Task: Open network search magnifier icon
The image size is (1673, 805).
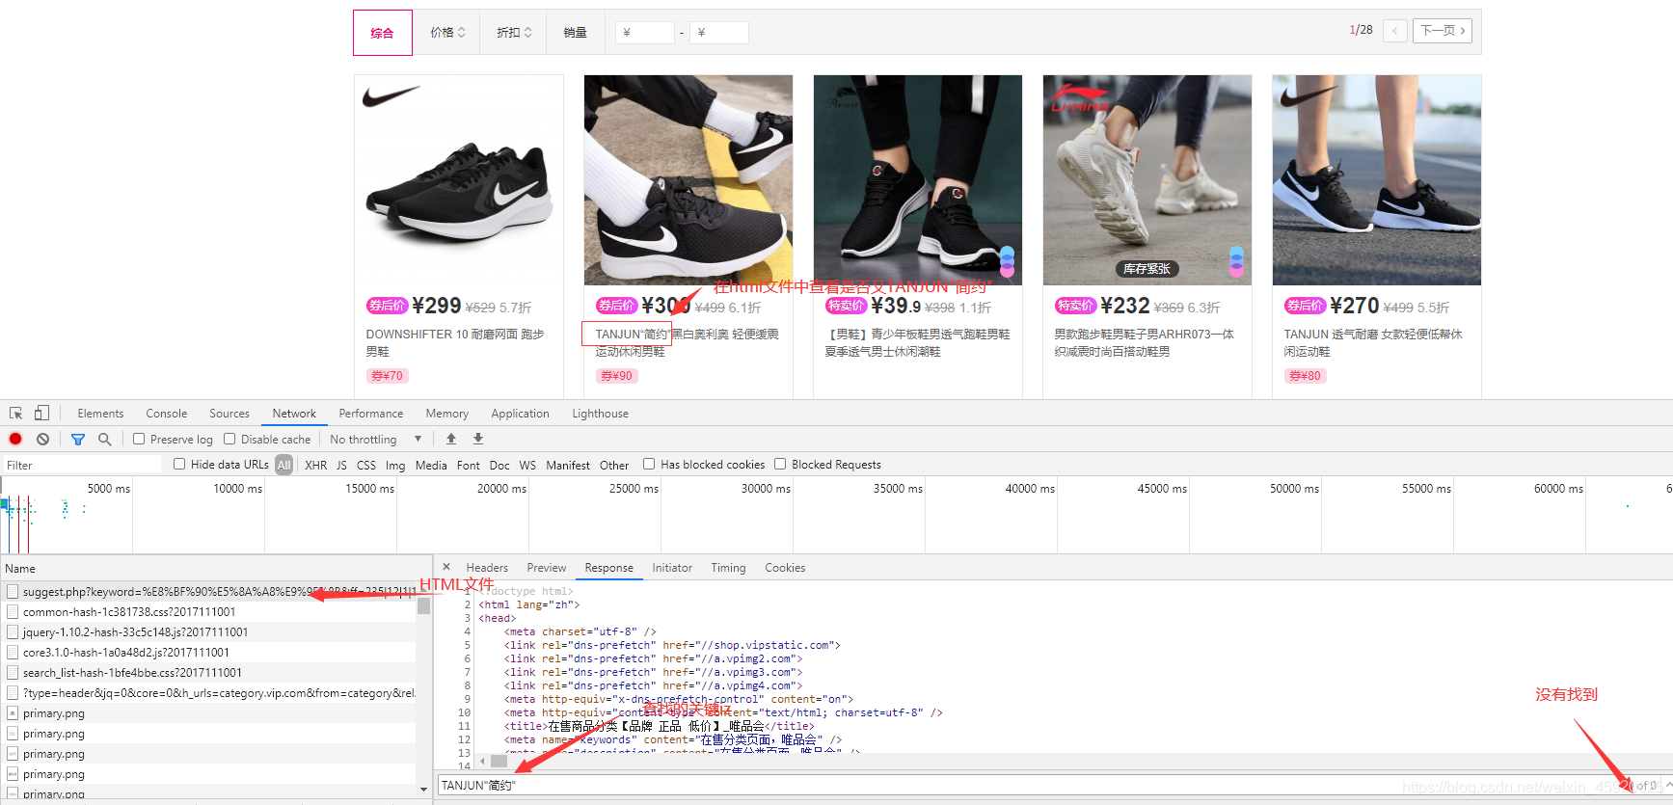Action: (x=104, y=439)
